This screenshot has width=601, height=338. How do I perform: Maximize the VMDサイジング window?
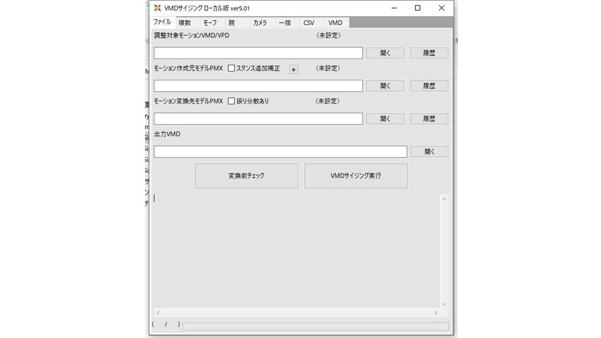tap(418, 8)
